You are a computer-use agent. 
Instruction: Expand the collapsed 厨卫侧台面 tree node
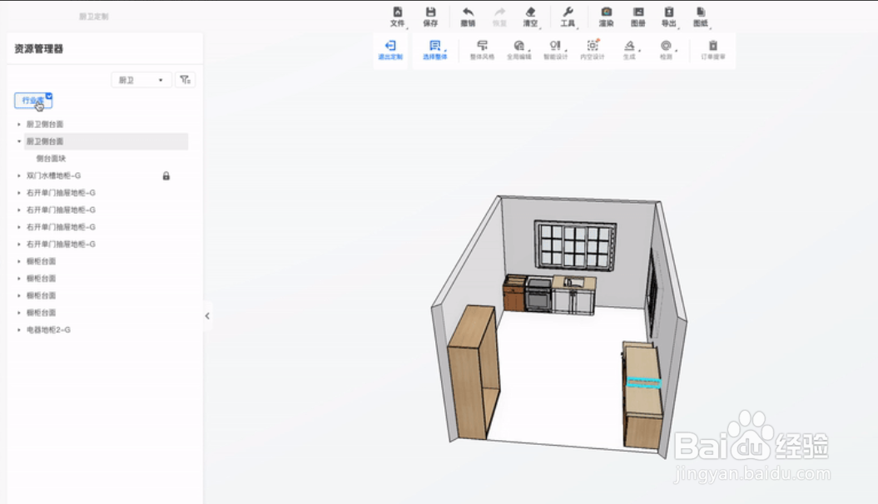pos(19,124)
